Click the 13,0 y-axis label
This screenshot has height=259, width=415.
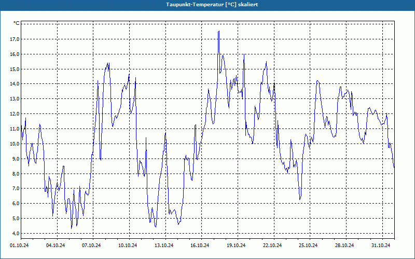[x=15, y=99]
